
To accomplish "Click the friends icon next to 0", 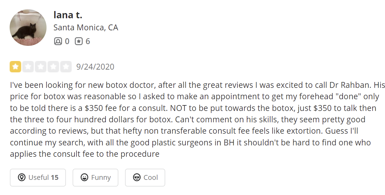I will pos(58,41).
